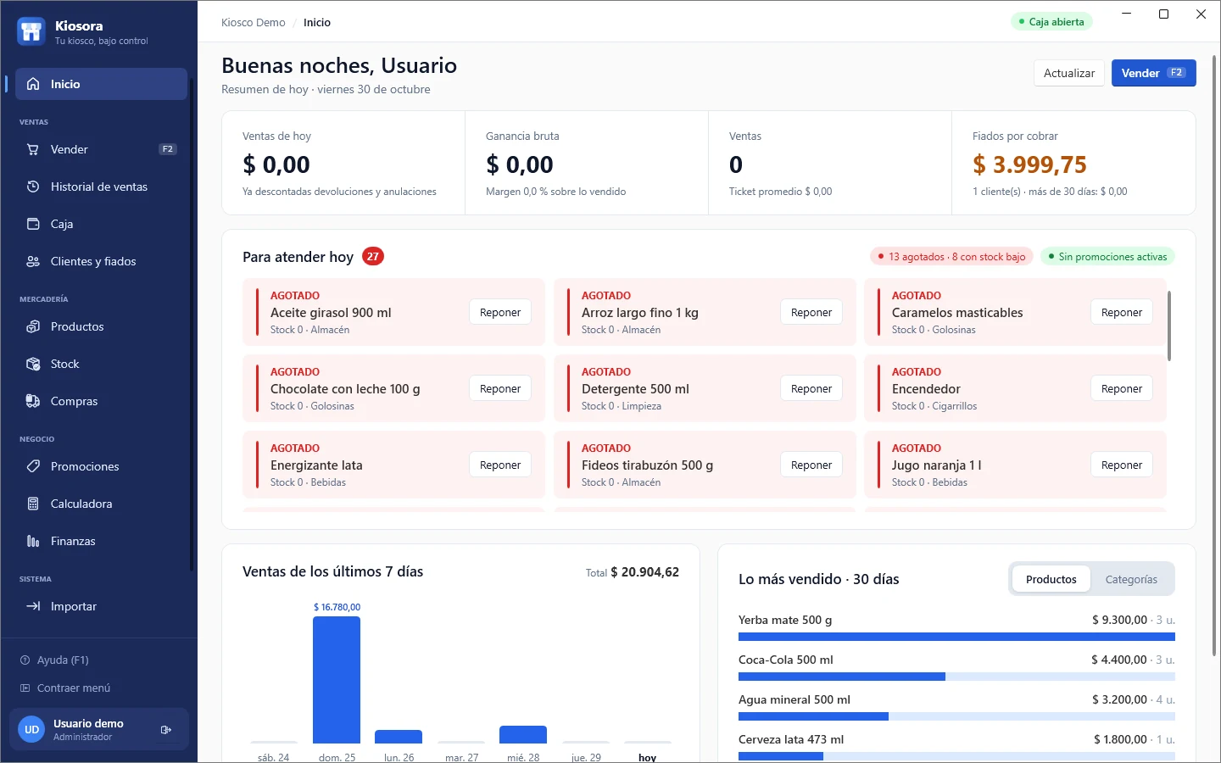Restock Caramelos masticables with Reponer
1221x763 pixels.
[x=1122, y=312]
